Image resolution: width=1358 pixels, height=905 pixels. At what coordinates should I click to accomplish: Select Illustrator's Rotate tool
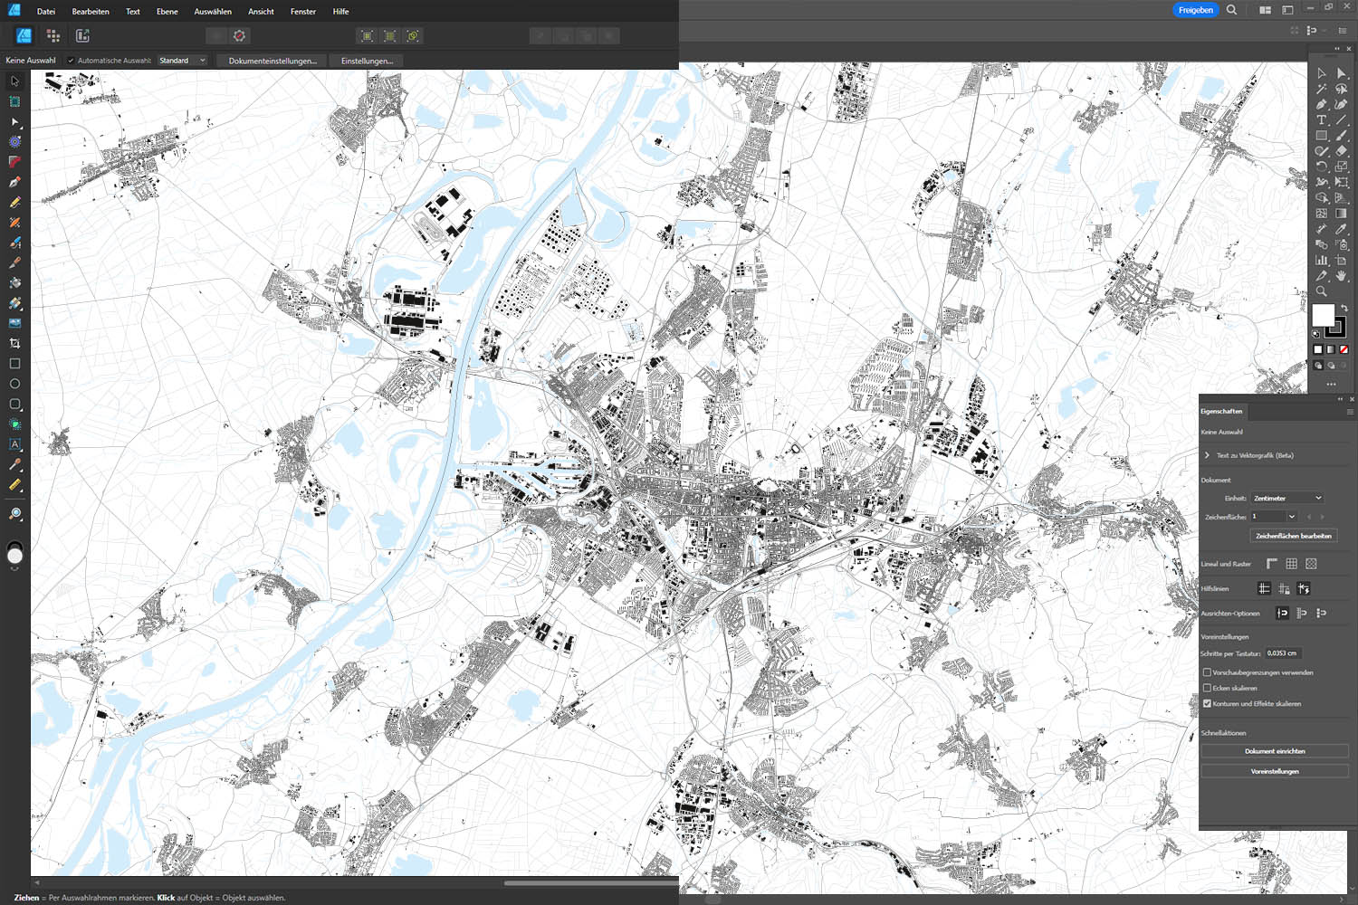pos(1322,167)
